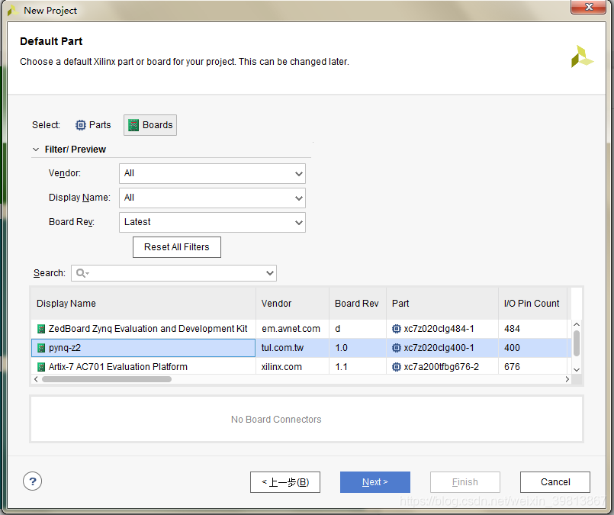The height and width of the screenshot is (515, 614).
Task: Click the Xilinx logo in the header
Action: (x=582, y=56)
